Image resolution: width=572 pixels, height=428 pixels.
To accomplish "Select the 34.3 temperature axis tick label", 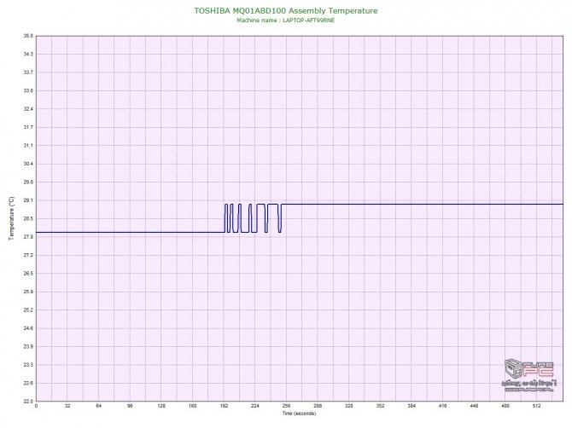I will pyautogui.click(x=28, y=54).
